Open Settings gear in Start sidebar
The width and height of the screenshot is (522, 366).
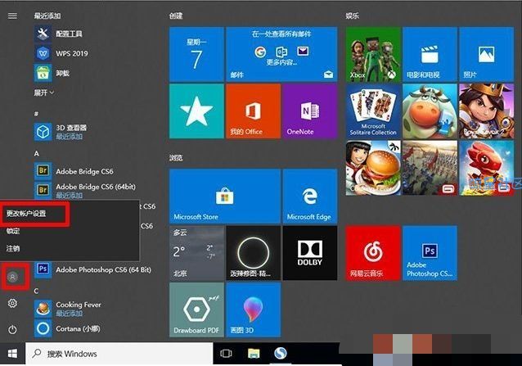click(12, 303)
